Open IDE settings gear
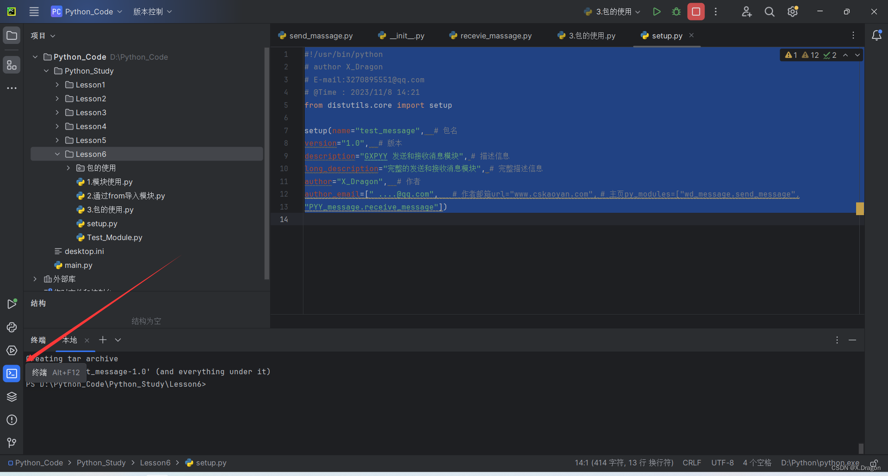 [x=793, y=12]
